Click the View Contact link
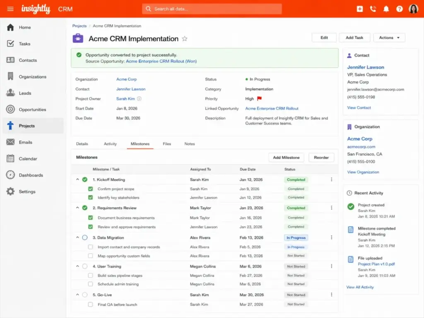The width and height of the screenshot is (424, 318). [x=359, y=108]
